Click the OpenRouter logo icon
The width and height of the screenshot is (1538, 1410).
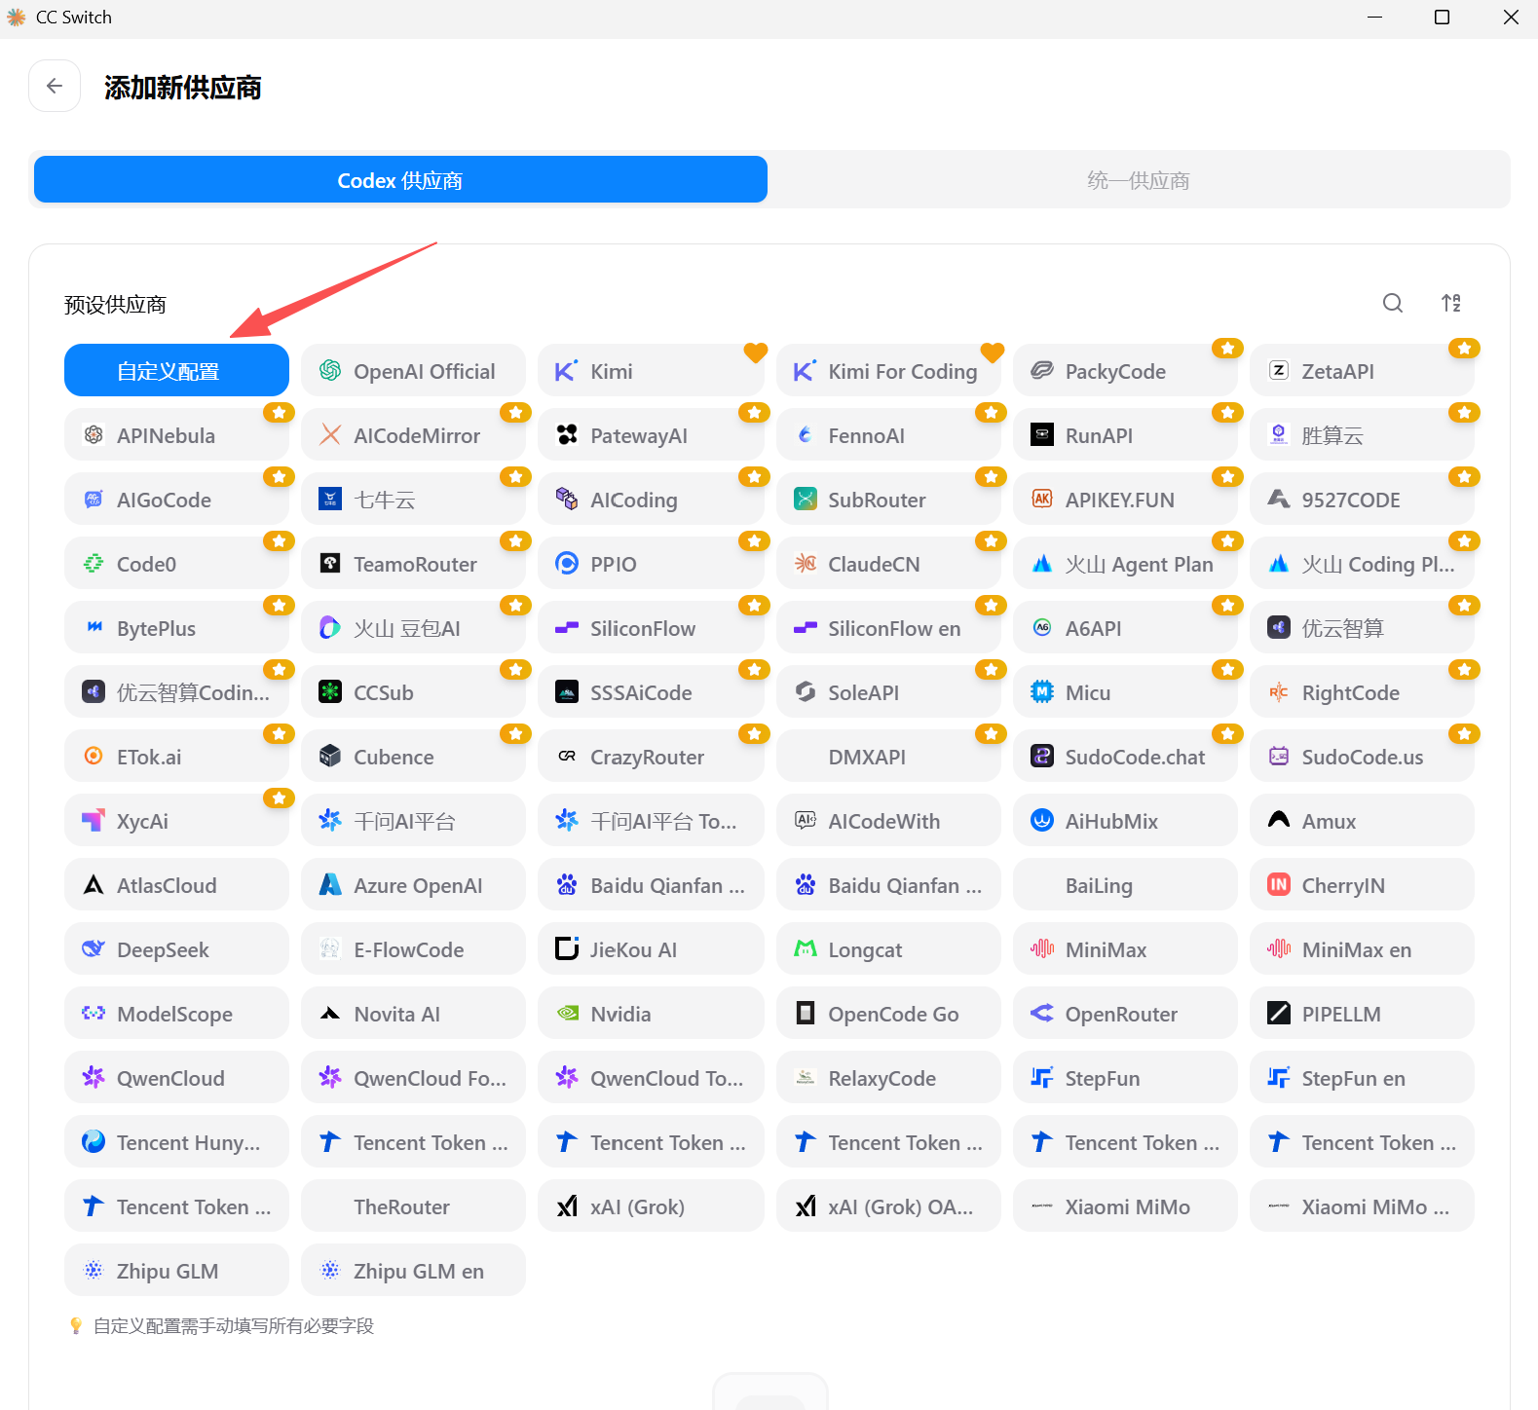tap(1042, 1014)
